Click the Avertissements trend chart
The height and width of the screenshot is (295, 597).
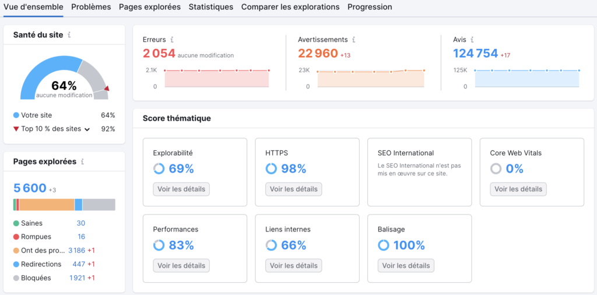(x=370, y=78)
